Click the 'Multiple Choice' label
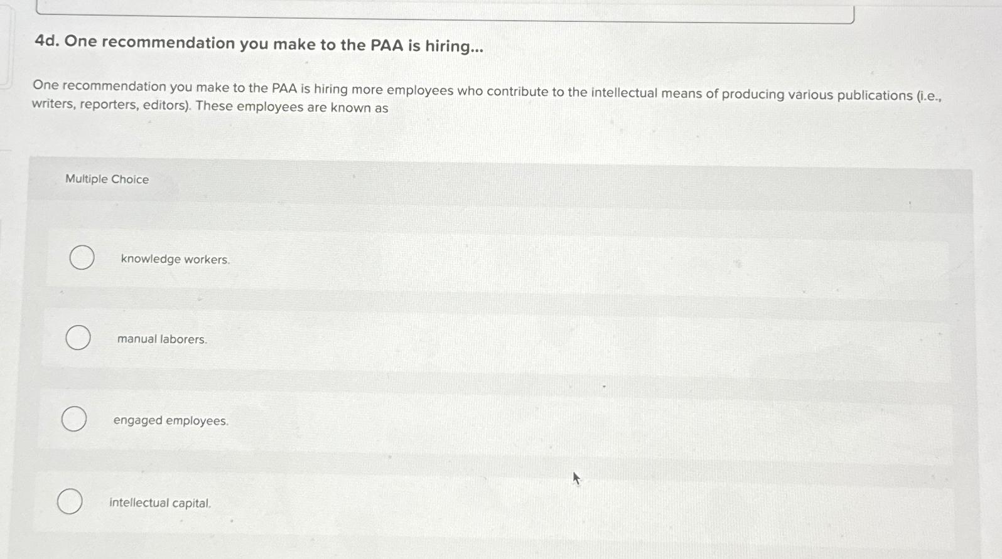The image size is (1002, 559). (x=105, y=179)
